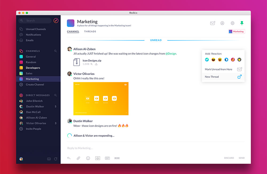Screen dimensions: 267x174
Task: Attach a file using the paperclip icon
Action: tap(78, 158)
